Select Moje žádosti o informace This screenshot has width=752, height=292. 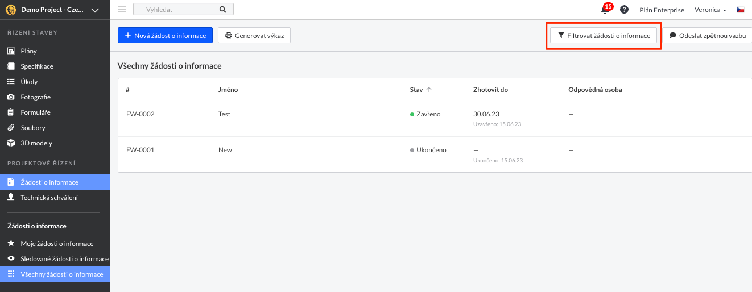57,244
